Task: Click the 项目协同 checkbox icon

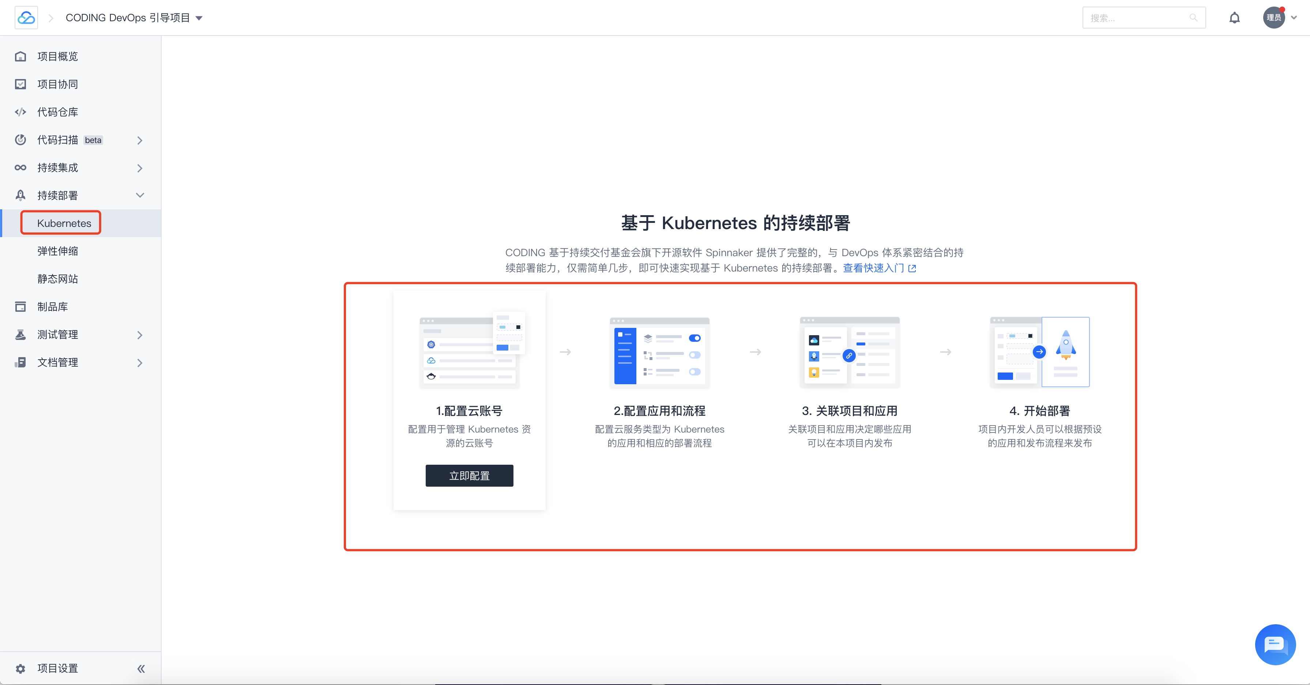Action: pos(20,84)
